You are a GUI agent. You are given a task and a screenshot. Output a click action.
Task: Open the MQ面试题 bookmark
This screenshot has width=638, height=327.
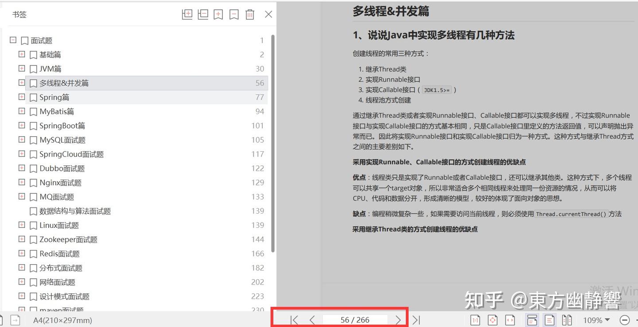(57, 197)
